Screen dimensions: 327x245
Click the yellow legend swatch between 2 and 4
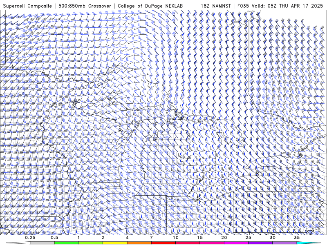click(x=115, y=243)
